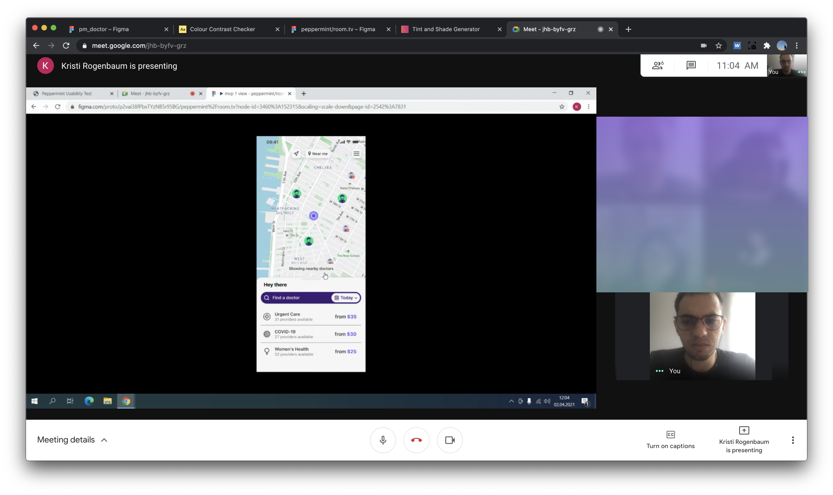833x495 pixels.
Task: Open the Chrome three-dot menu
Action: (797, 46)
